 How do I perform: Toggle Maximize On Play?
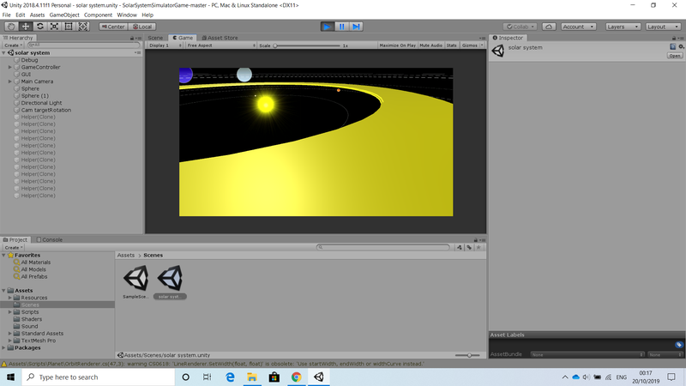click(x=397, y=45)
